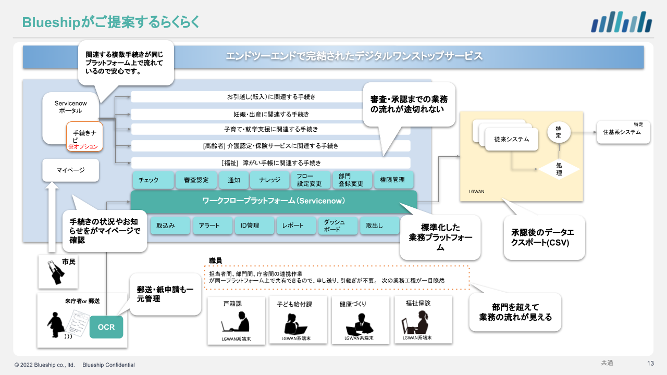Select [福祉] 障がい手帳に関連する手続き row
Image resolution: width=667 pixels, height=375 pixels.
coord(270,163)
